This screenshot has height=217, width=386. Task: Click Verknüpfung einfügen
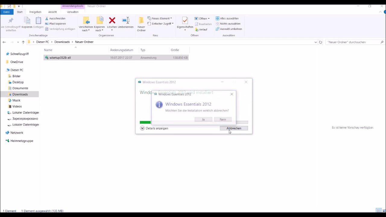tap(60, 29)
